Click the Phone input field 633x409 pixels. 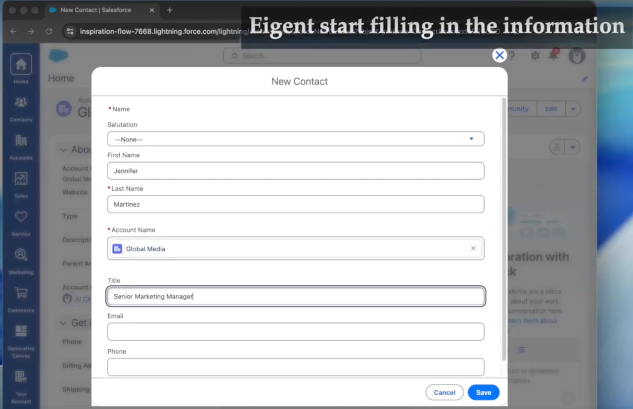pos(295,367)
